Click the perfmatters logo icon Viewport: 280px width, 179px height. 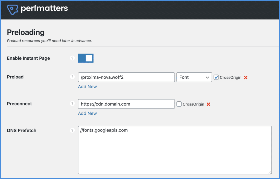pos(13,9)
